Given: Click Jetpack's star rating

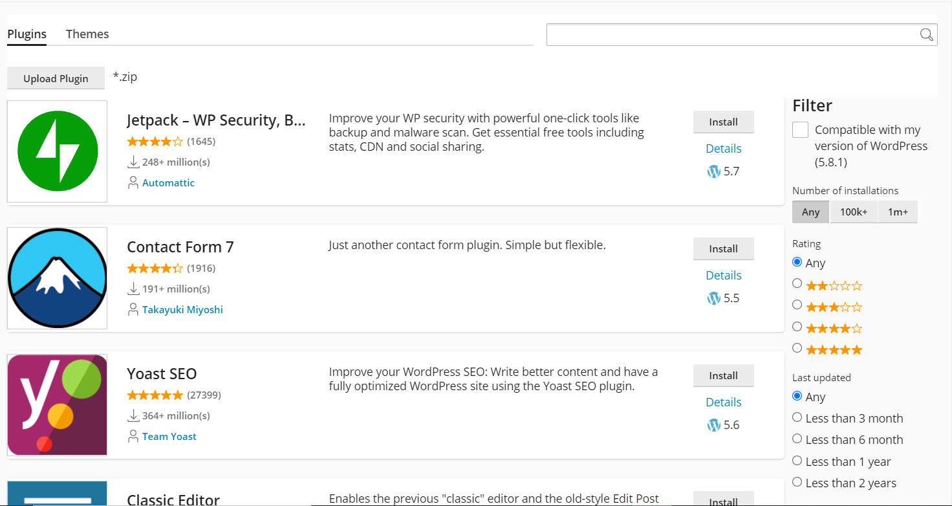Looking at the screenshot, I should (155, 141).
